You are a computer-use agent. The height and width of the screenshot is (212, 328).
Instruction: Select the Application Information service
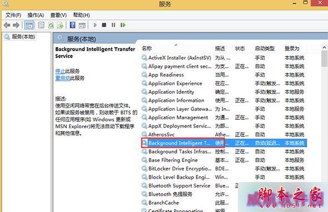(x=176, y=100)
